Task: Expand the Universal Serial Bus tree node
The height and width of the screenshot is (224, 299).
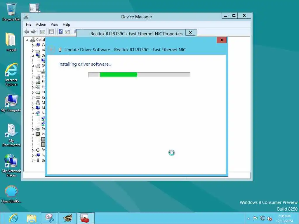Action: pos(33,161)
